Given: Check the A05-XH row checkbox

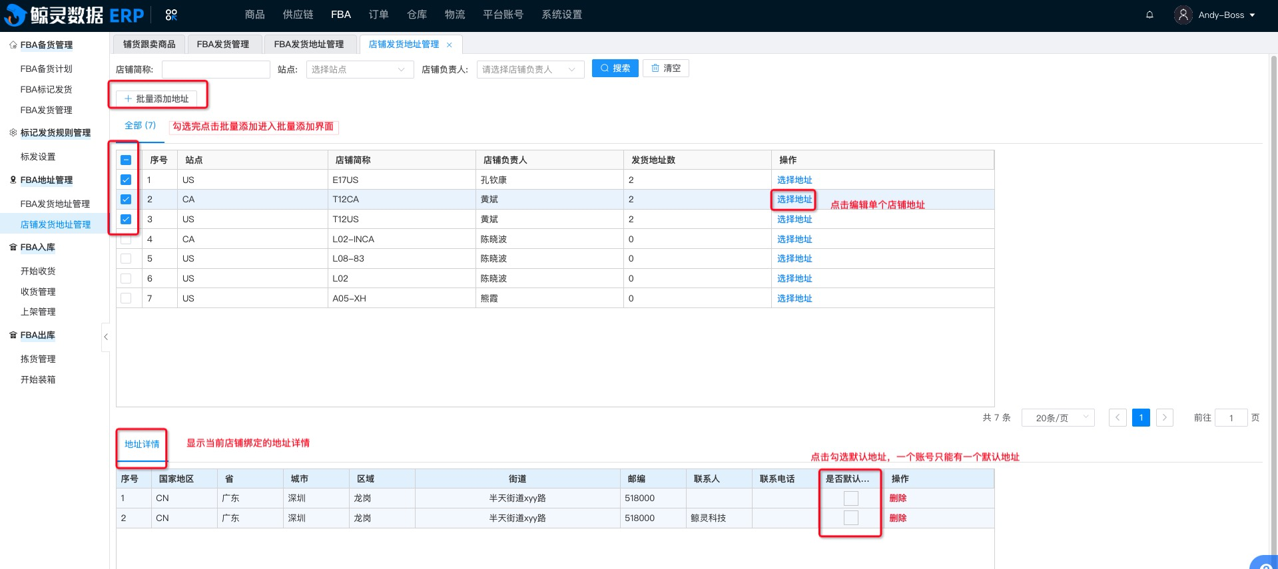Looking at the screenshot, I should pyautogui.click(x=126, y=298).
